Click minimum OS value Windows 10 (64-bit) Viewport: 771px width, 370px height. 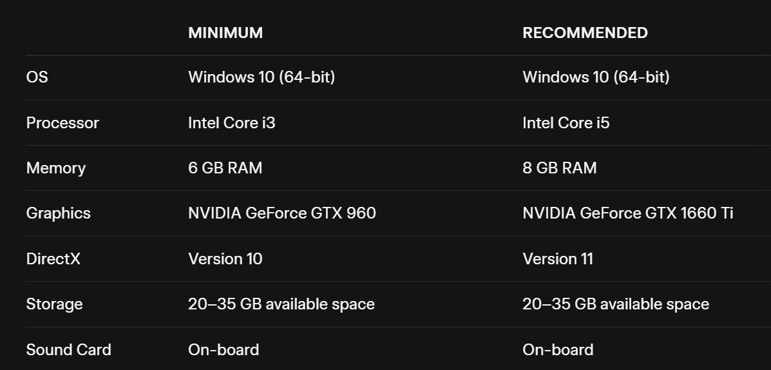pyautogui.click(x=262, y=77)
